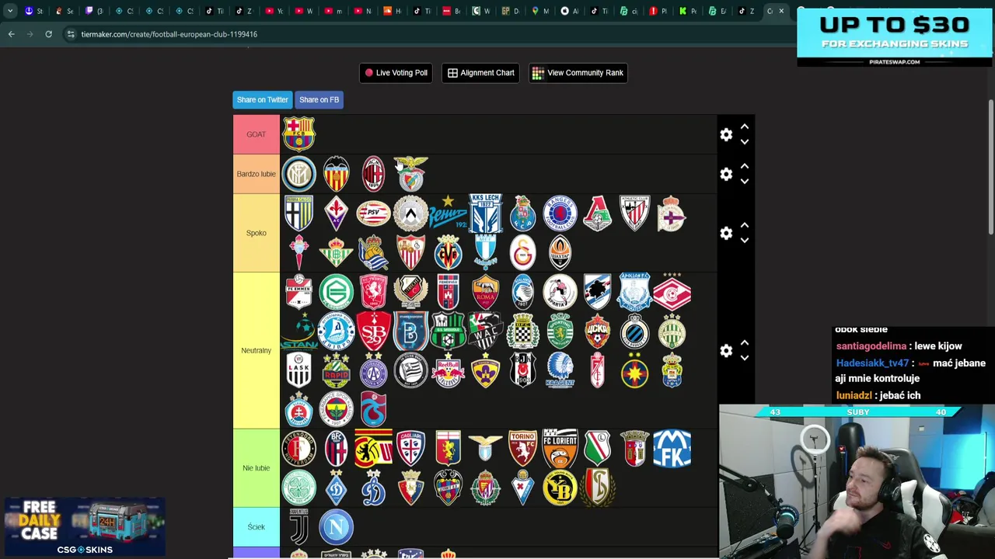Select Rangers crest in Spoko tier
The width and height of the screenshot is (995, 559).
pyautogui.click(x=560, y=214)
